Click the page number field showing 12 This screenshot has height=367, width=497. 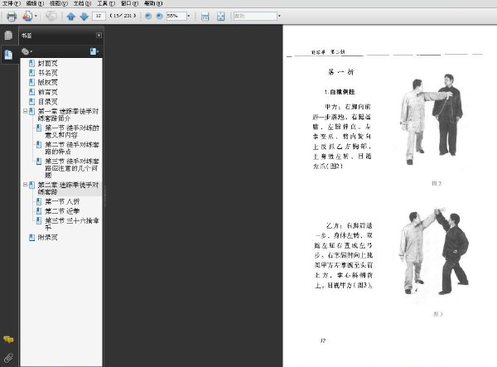click(99, 16)
